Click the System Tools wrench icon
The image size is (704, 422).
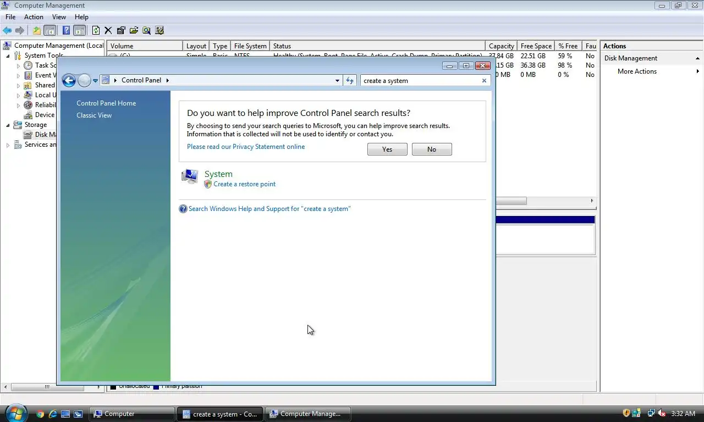18,55
